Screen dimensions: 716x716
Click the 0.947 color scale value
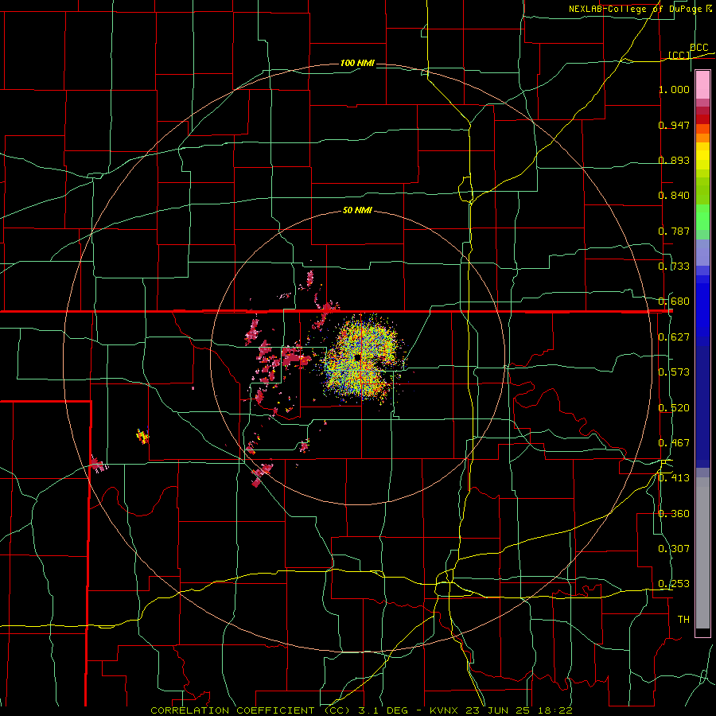tap(674, 125)
